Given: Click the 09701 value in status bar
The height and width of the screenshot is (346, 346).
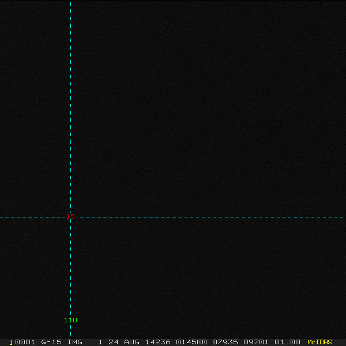Looking at the screenshot, I should coord(256,342).
